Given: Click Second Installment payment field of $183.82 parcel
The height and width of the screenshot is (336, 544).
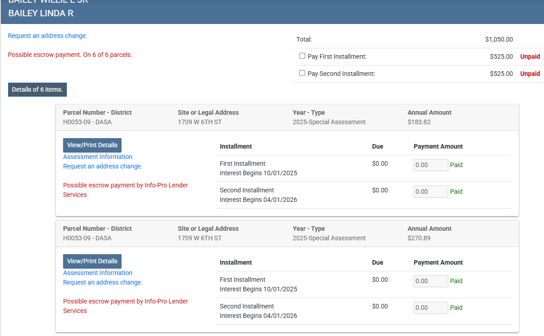Looking at the screenshot, I should tap(431, 192).
